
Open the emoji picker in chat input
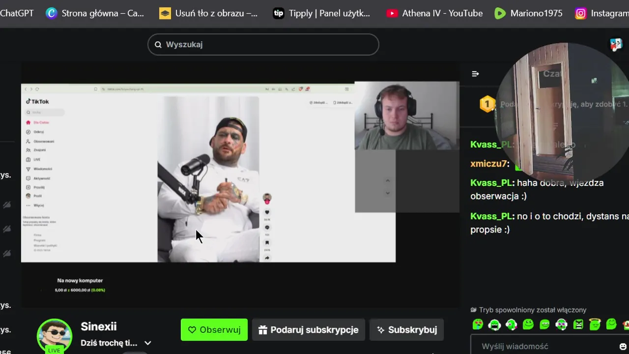click(x=623, y=347)
